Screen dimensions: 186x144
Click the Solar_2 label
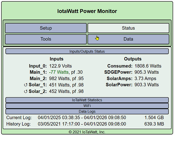38,91
